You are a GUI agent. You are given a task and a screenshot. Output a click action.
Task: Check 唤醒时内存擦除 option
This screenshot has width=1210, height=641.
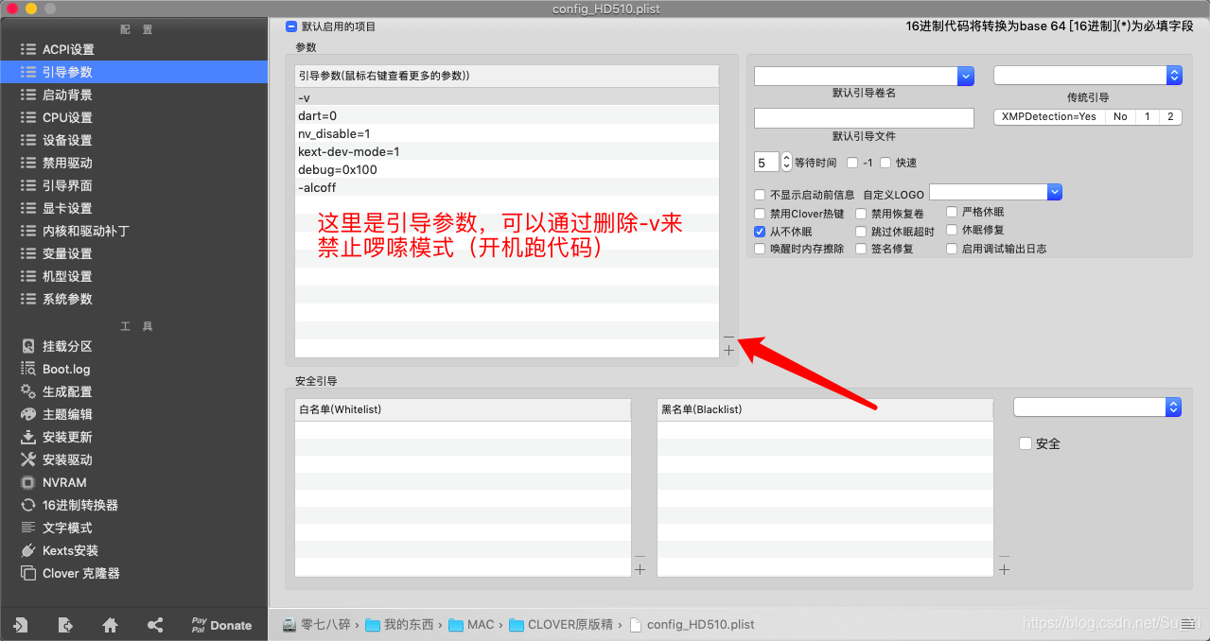pos(760,249)
